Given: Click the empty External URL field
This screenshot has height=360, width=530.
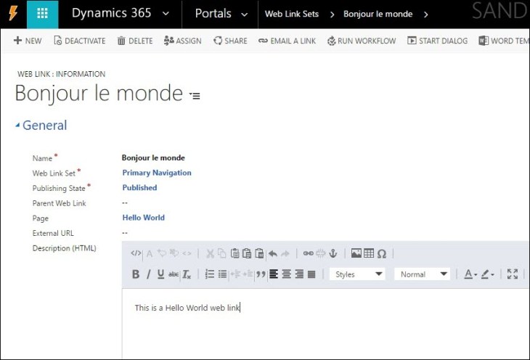Looking at the screenshot, I should [125, 233].
